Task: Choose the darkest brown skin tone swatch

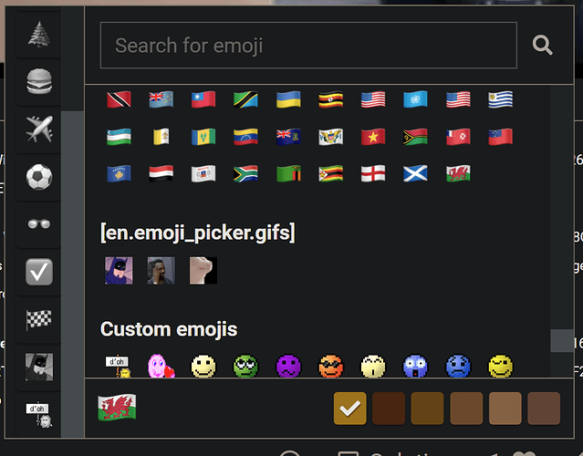Action: click(389, 408)
